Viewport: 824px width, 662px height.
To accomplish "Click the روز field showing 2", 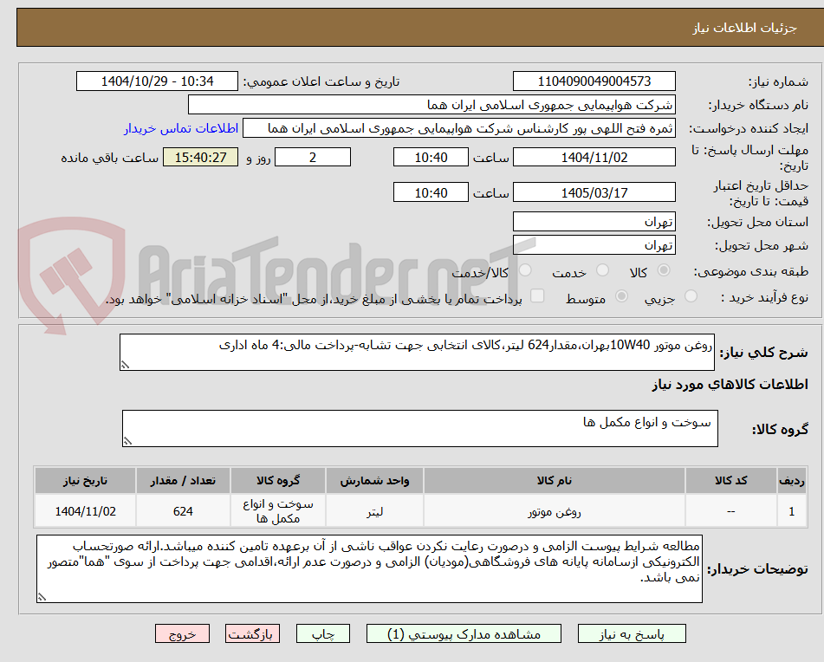I will coord(312,157).
